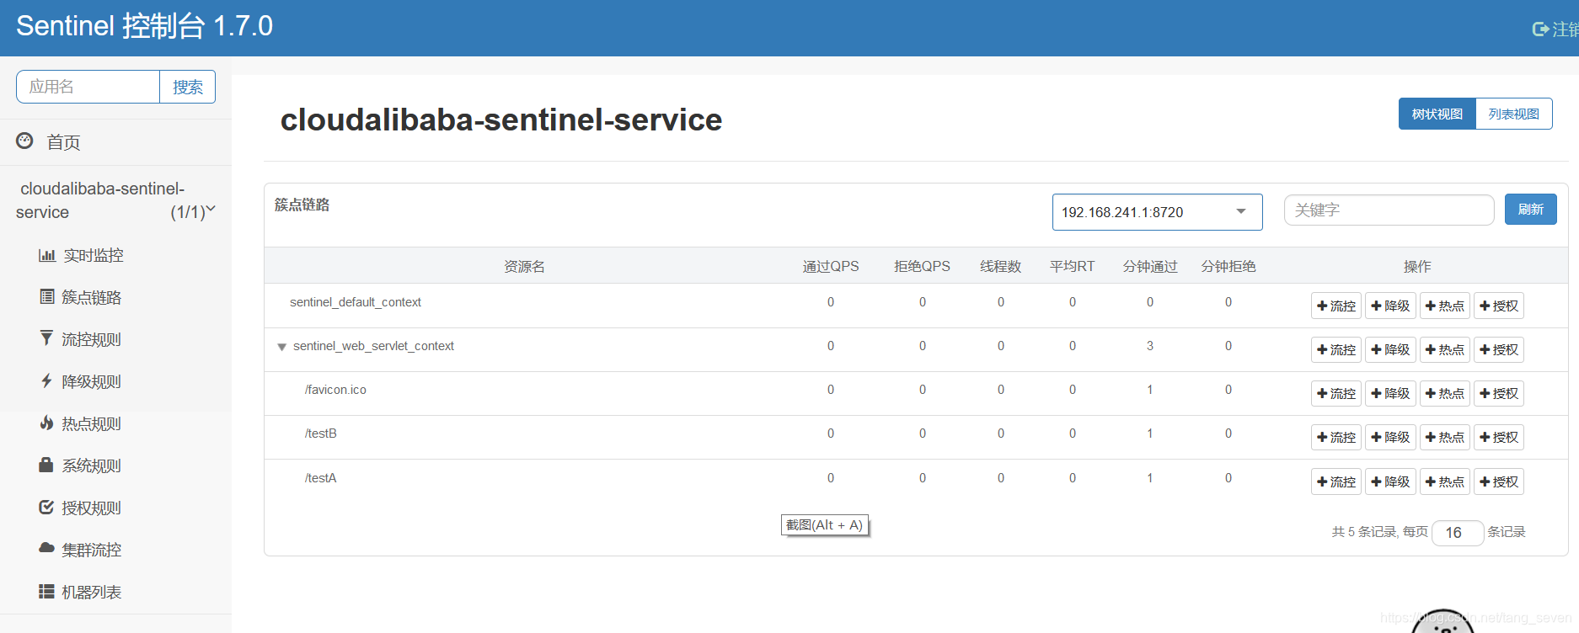Add 热点 rule for /testB
Image resolution: width=1579 pixels, height=633 pixels.
coord(1445,437)
